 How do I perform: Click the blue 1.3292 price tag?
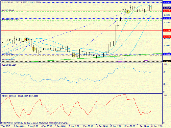tap(167, 2)
